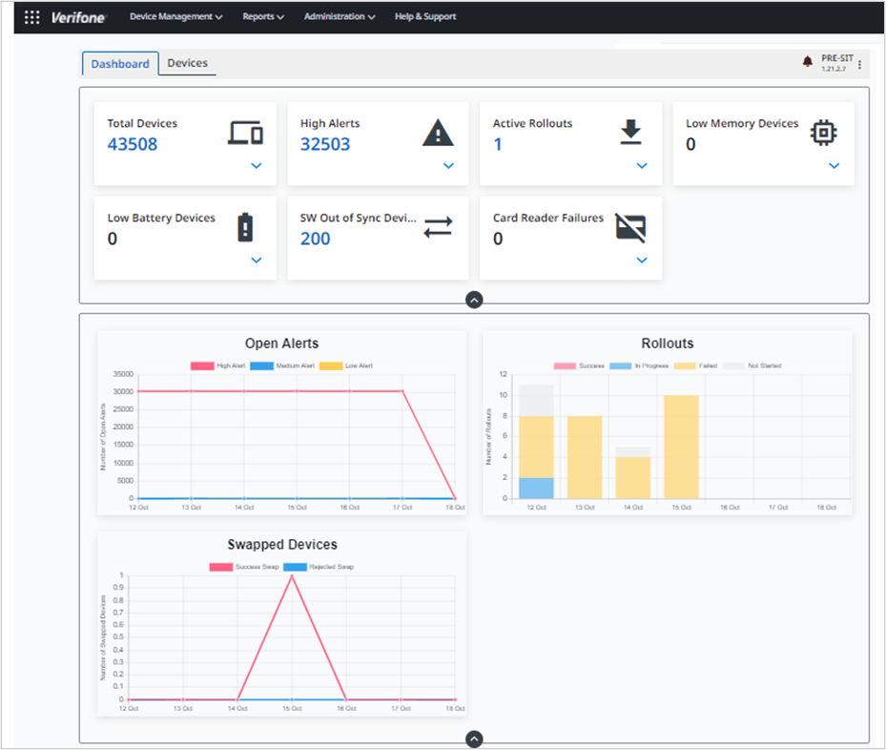The width and height of the screenshot is (886, 750).
Task: Open the PRE-SIT three-dot menu
Action: click(857, 62)
